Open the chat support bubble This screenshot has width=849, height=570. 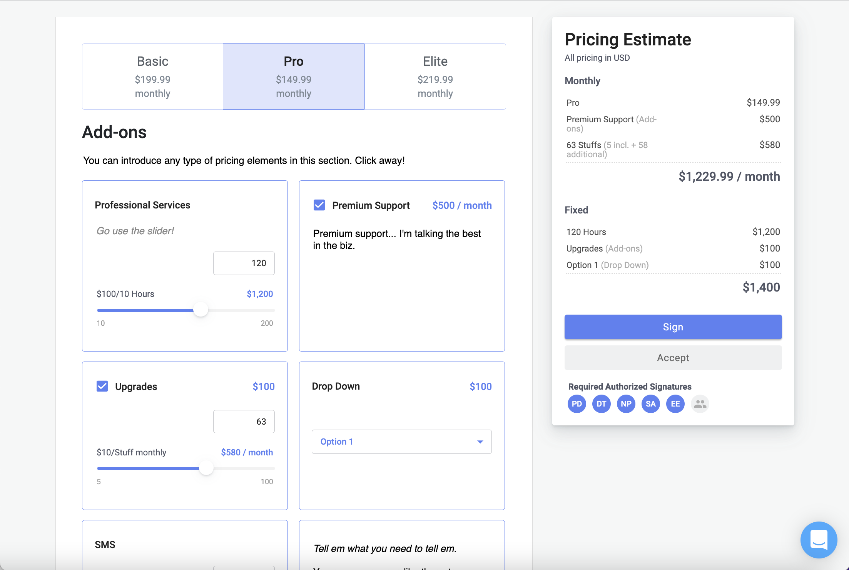pos(819,540)
